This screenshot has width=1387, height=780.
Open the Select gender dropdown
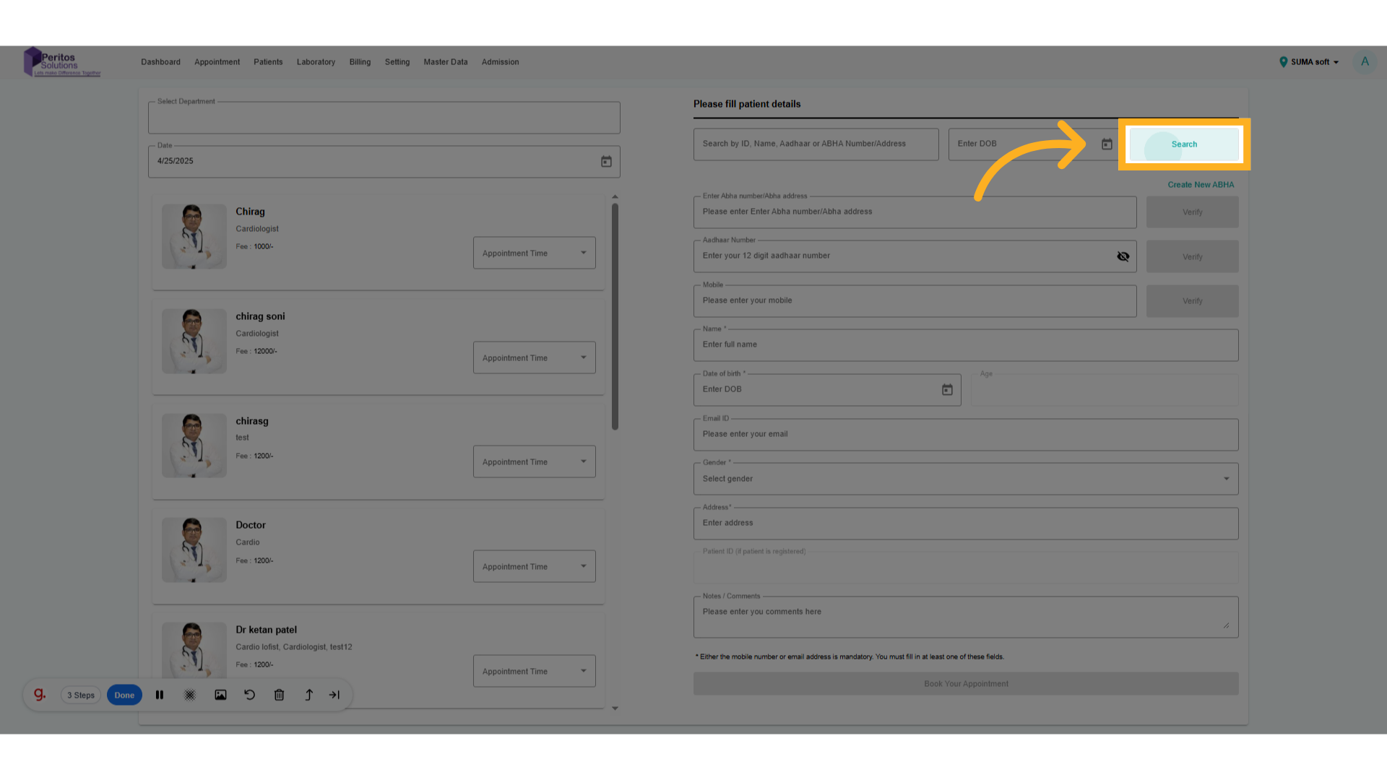click(965, 479)
